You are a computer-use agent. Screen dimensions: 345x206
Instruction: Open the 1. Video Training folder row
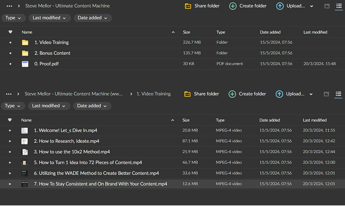coord(172,43)
